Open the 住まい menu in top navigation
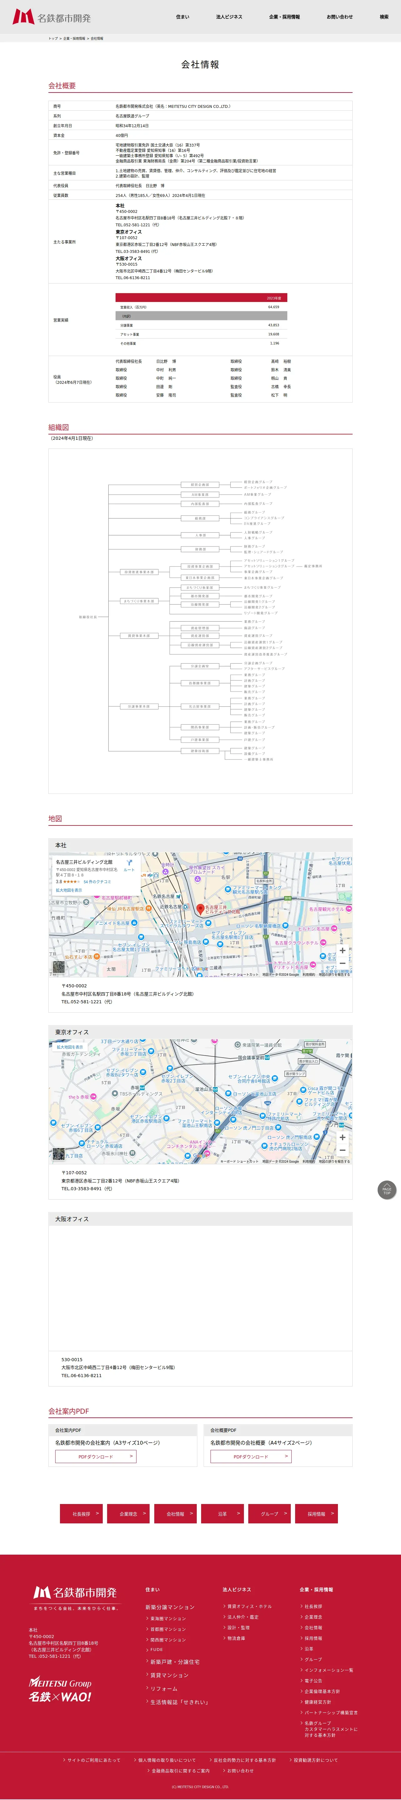Image resolution: width=401 pixels, height=1800 pixels. (x=182, y=17)
